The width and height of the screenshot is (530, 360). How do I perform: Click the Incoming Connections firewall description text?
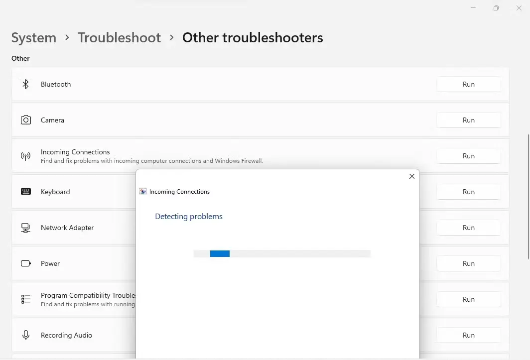(x=152, y=161)
